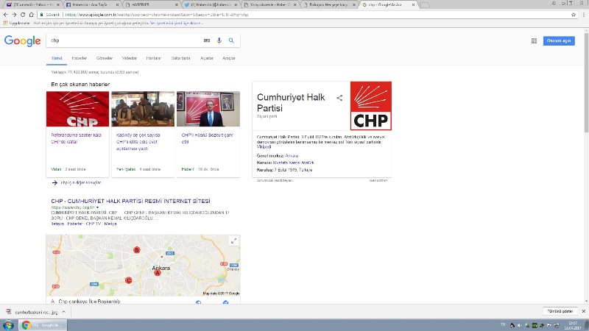The width and height of the screenshot is (589, 331).
Task: Open website icon for Chp çankaya İlçe Başkanlığı
Action: [198, 302]
